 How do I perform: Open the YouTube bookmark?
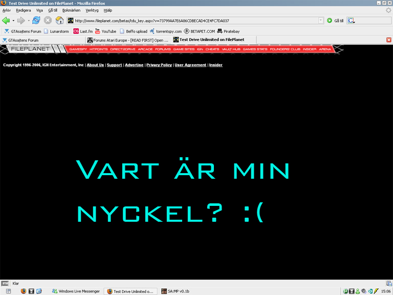click(105, 31)
